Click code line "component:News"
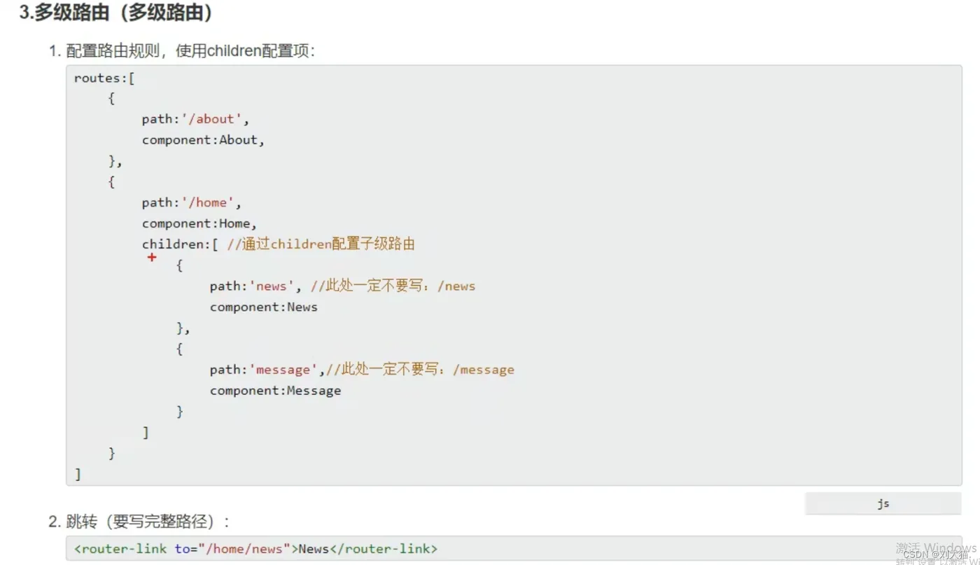 point(264,307)
